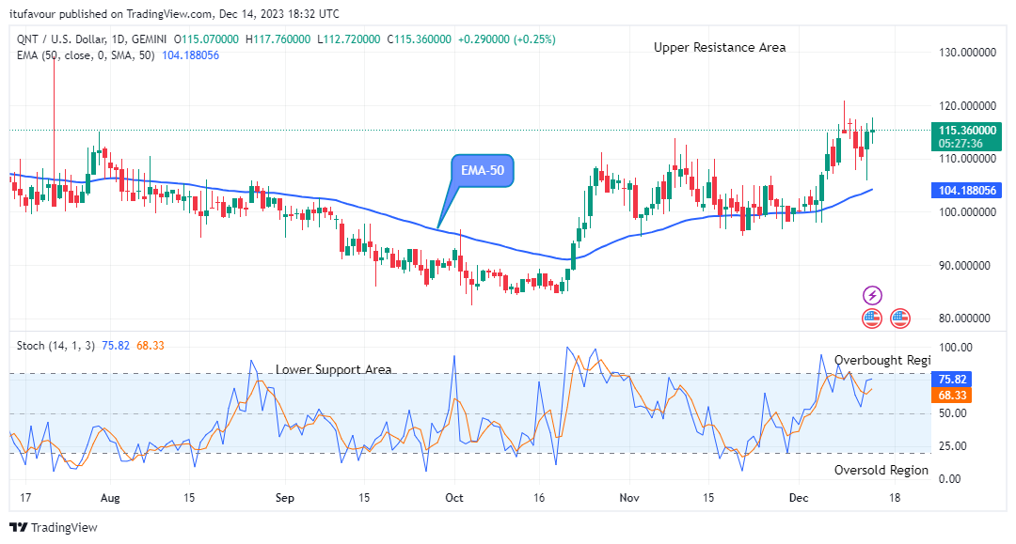This screenshot has height=544, width=1016.
Task: Click the orange 68.33 Stoch axis label
Action: coord(951,396)
